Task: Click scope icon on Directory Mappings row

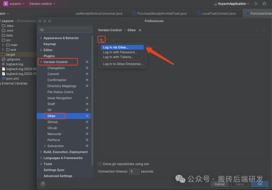Action: (87, 86)
